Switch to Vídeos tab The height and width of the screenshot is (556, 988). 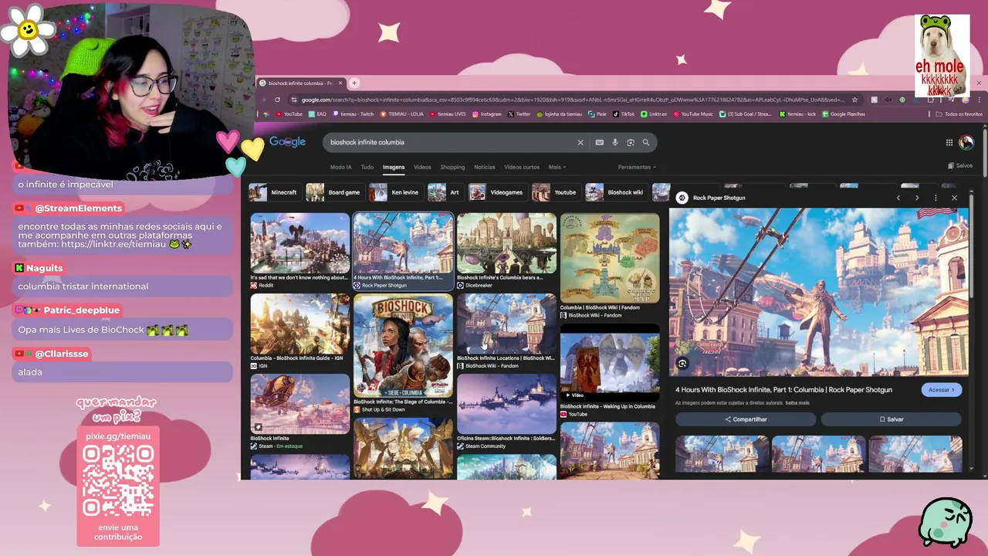coord(422,167)
